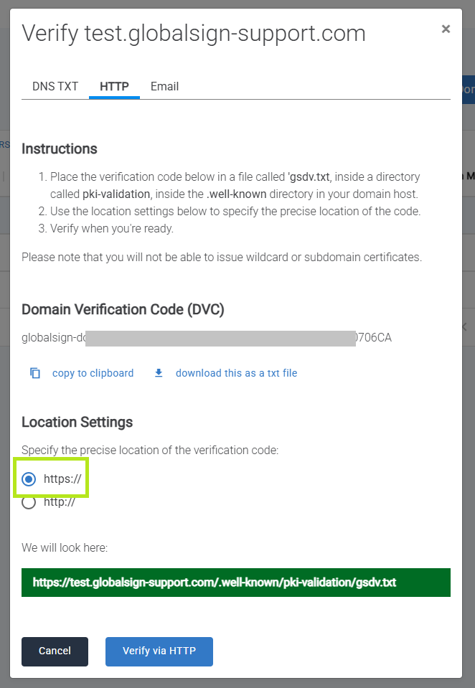This screenshot has height=688, width=475.
Task: Click the green verification URL bar
Action: (236, 583)
